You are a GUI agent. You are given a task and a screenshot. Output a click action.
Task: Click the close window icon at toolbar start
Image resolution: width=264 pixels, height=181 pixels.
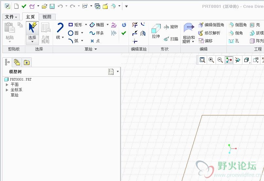[8, 6]
